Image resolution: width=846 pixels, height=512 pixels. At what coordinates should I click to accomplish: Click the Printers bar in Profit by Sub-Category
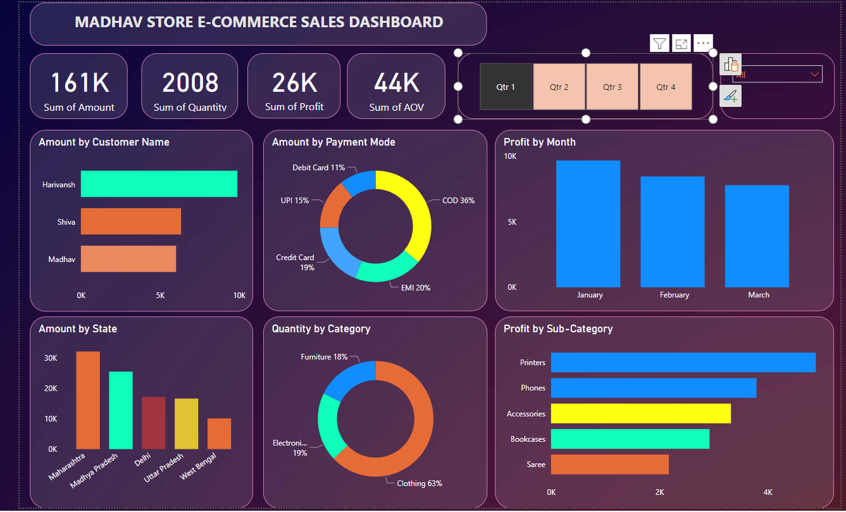pos(683,362)
